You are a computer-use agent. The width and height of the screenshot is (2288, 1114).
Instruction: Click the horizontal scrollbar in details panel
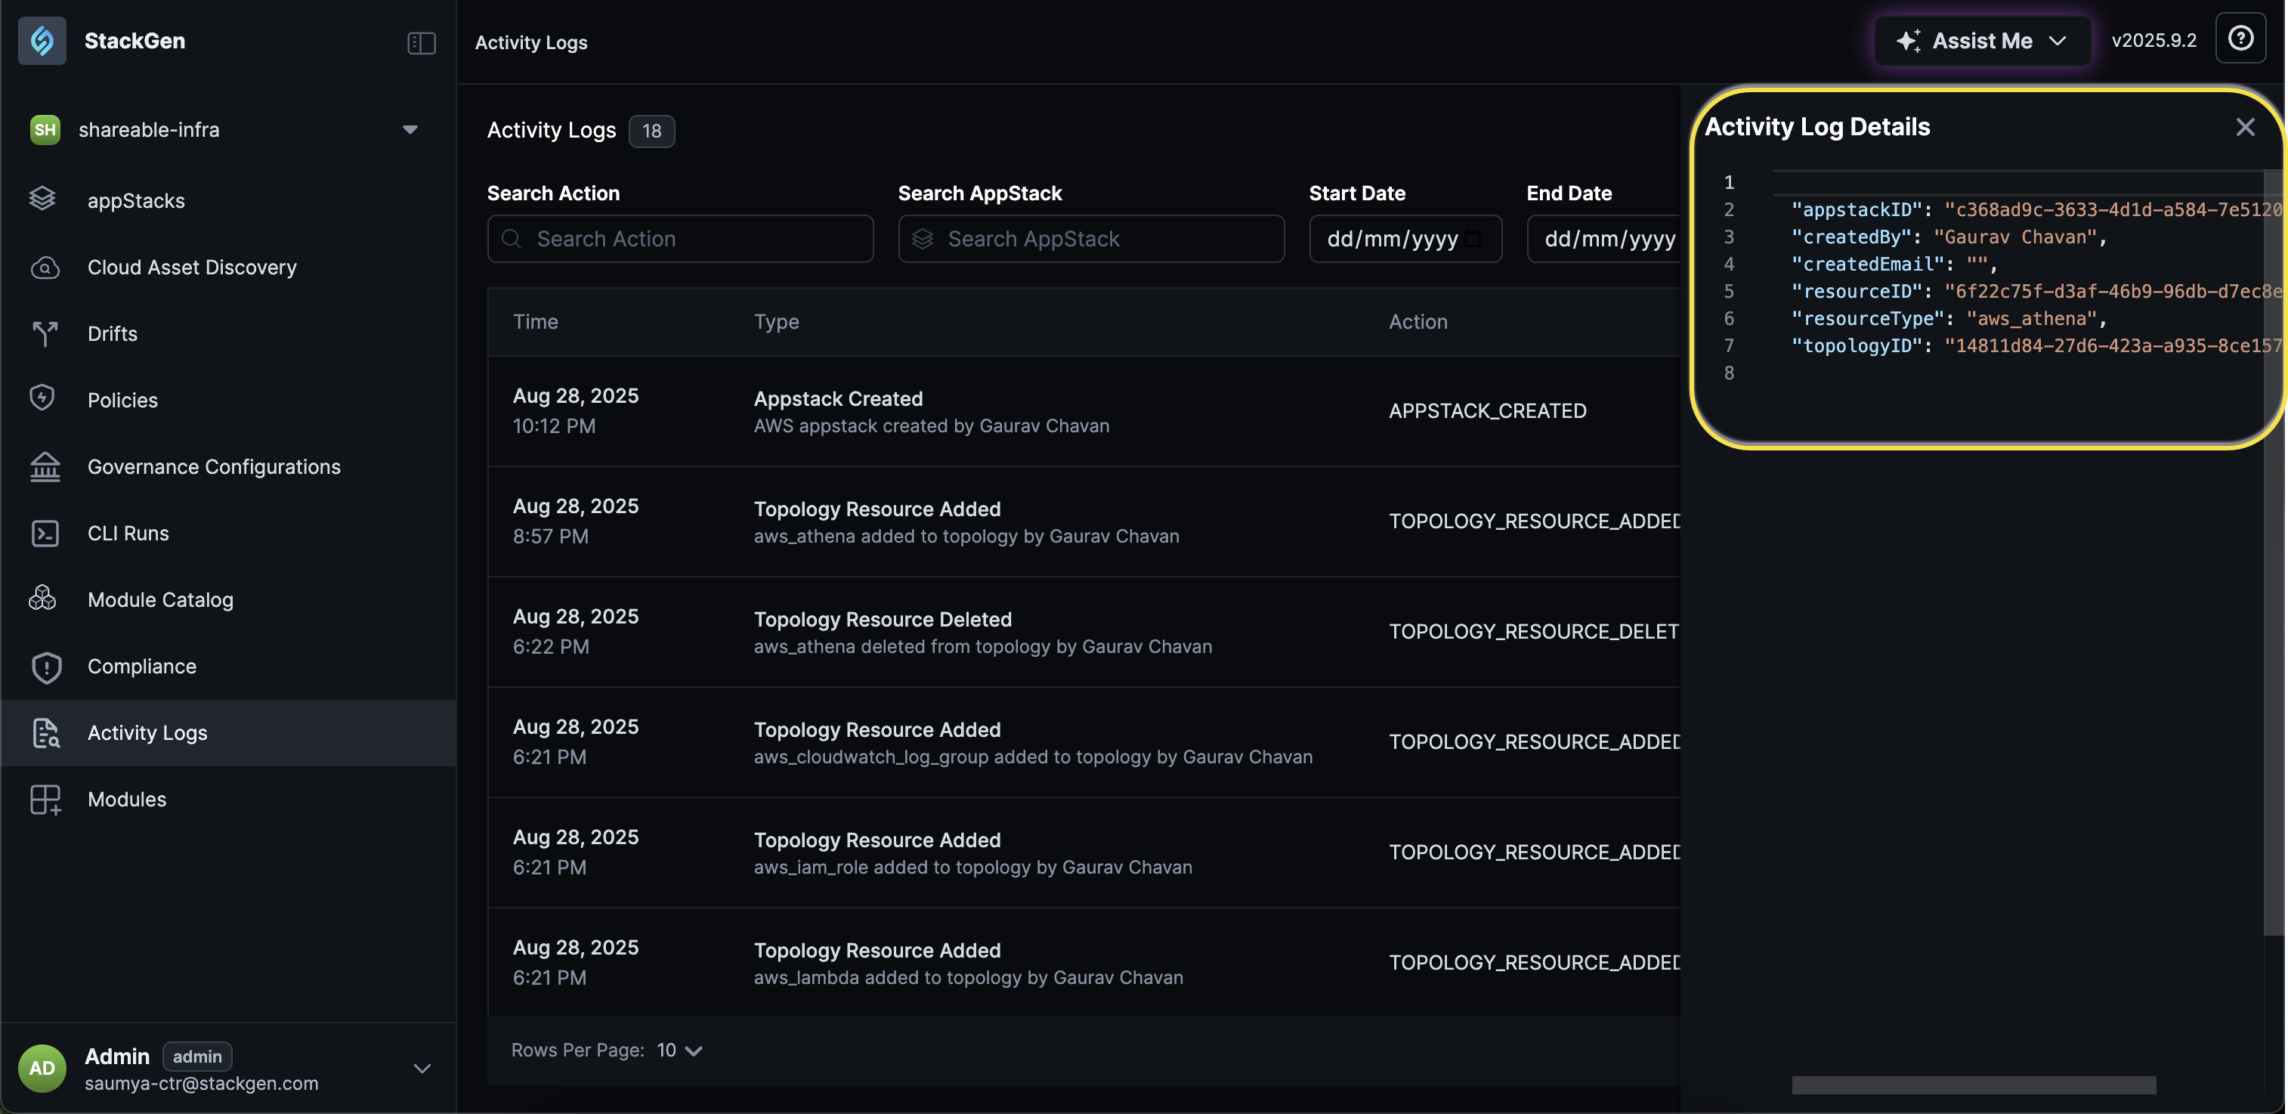pyautogui.click(x=1974, y=1085)
